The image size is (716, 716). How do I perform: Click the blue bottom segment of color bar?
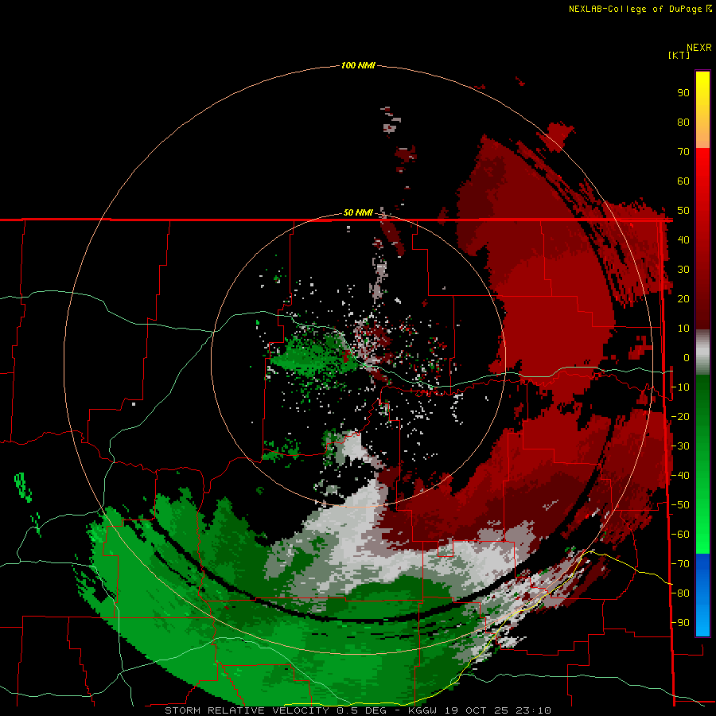pos(702,595)
